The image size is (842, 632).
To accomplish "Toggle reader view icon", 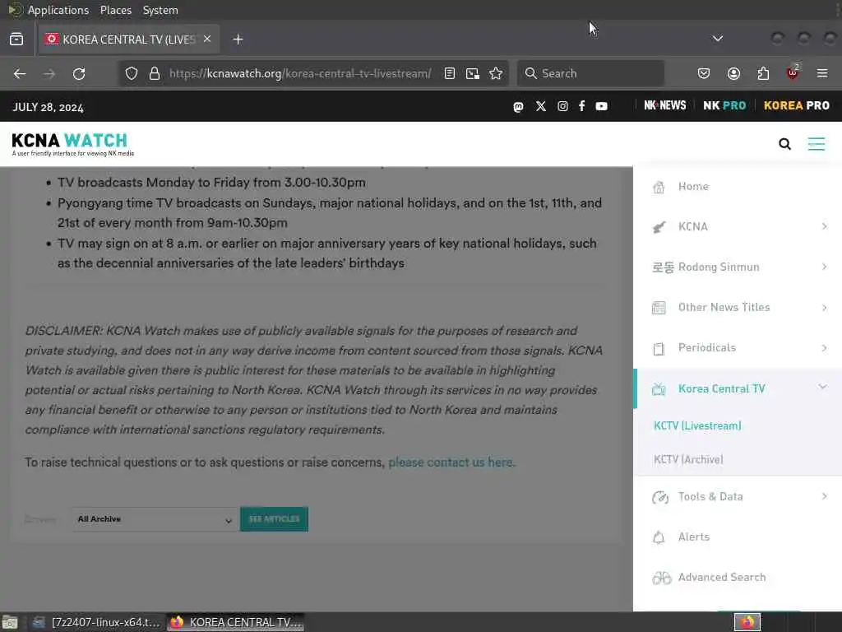I will click(x=450, y=73).
